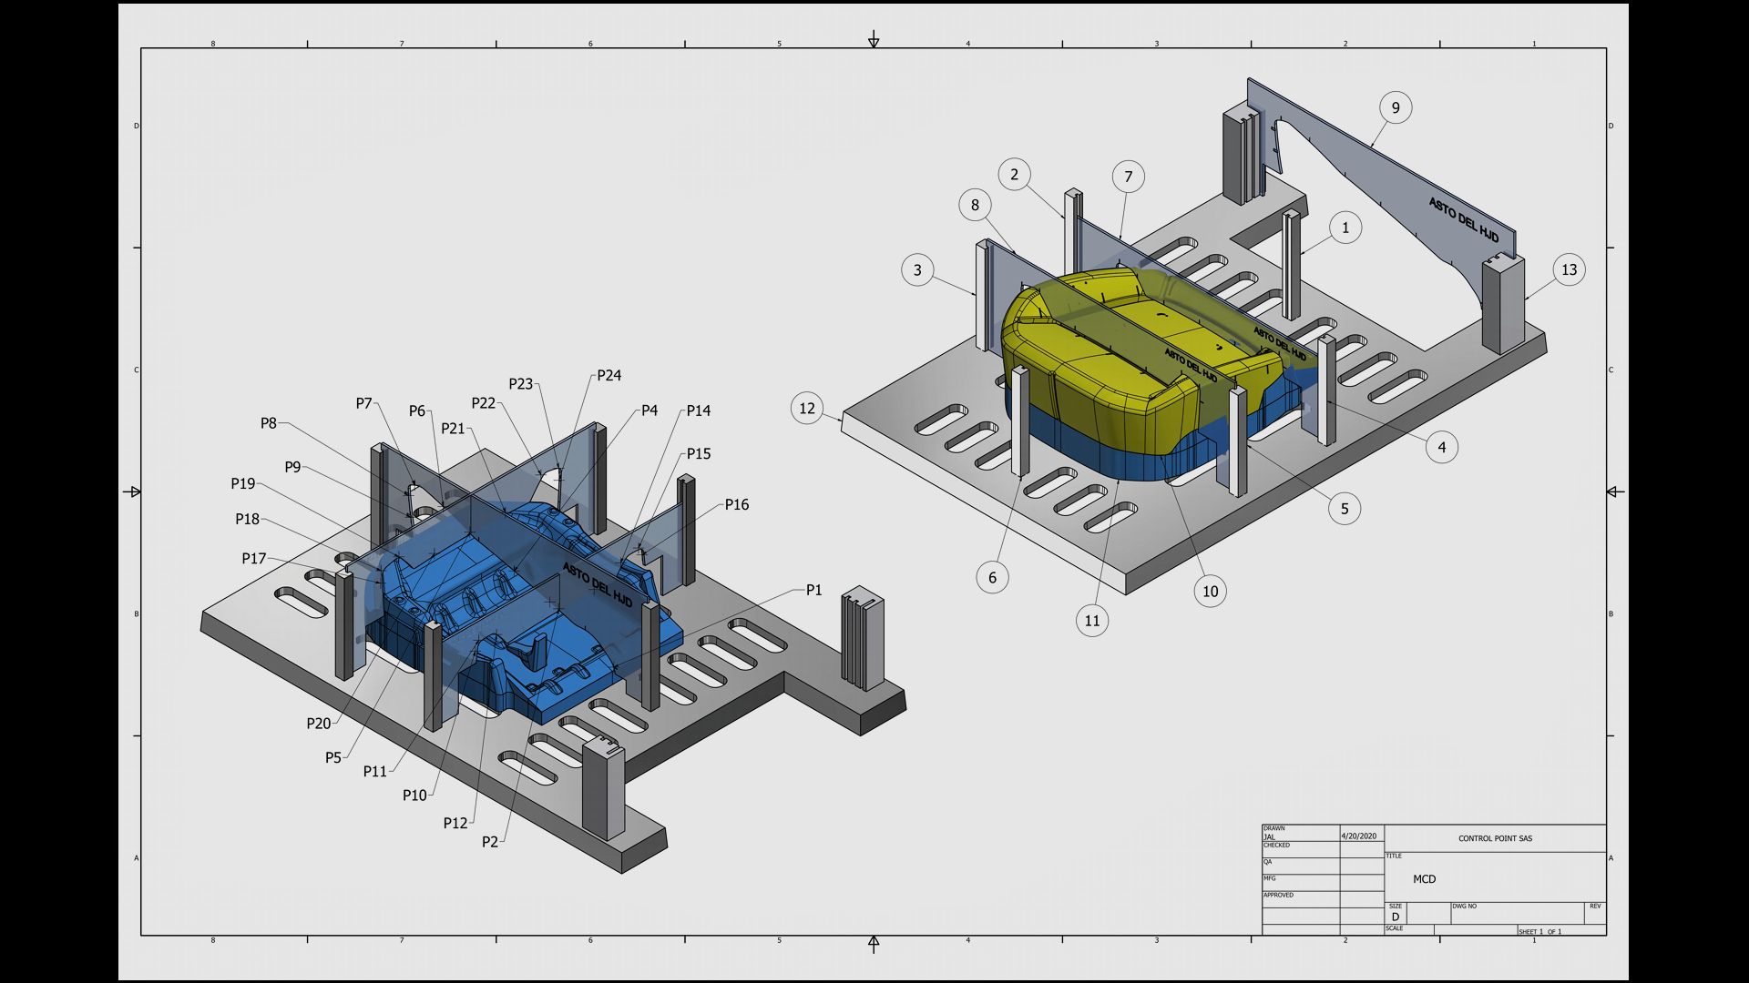This screenshot has width=1749, height=983.
Task: Select balloon number 8 callout
Action: point(975,205)
